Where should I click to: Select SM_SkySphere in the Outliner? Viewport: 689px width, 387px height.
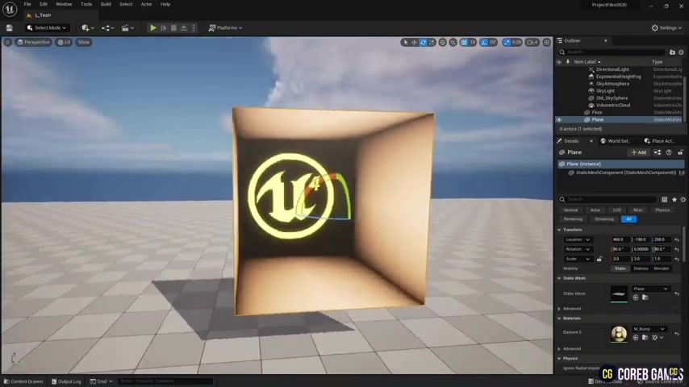click(612, 98)
